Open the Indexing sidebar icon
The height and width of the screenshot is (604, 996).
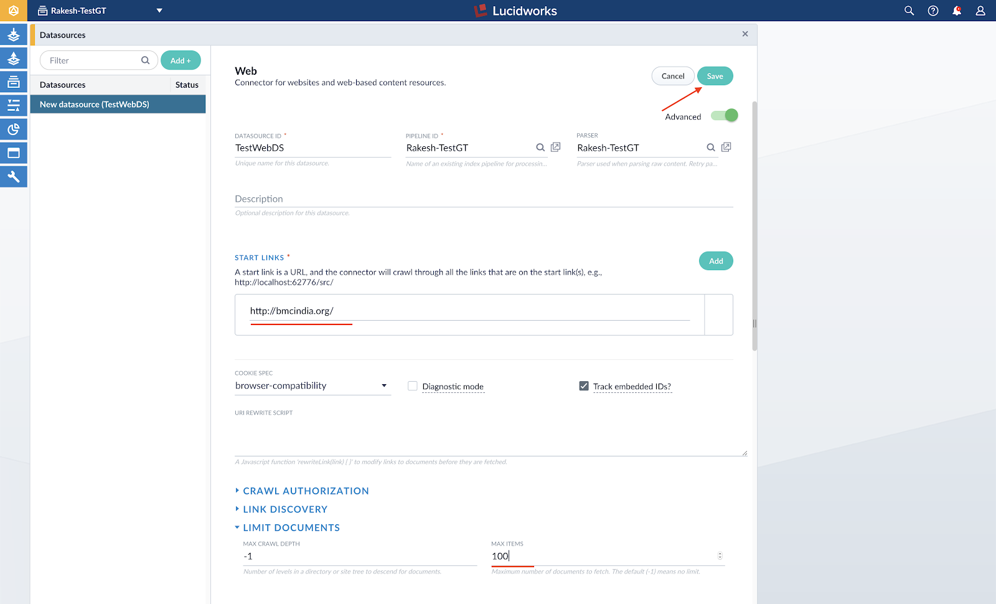tap(13, 35)
